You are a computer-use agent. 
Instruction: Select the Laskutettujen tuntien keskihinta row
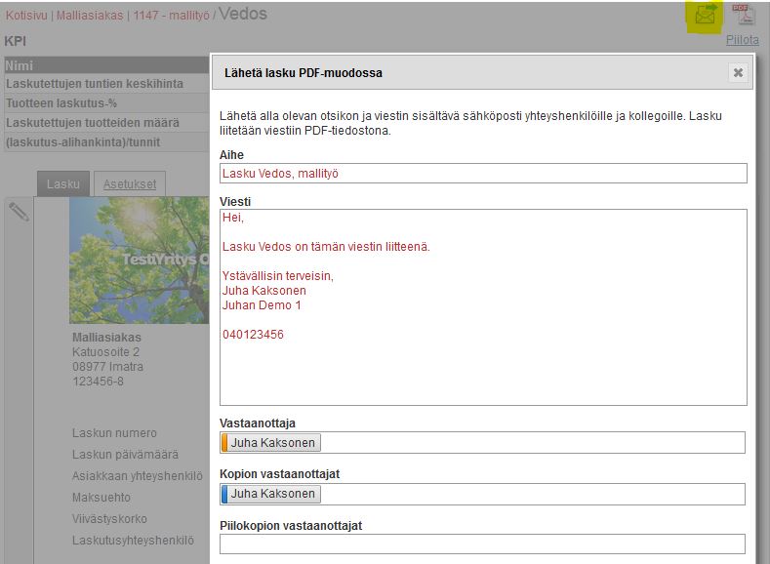[106, 84]
